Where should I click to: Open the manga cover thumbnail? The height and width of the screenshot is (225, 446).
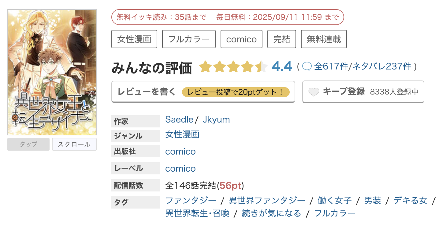[52, 72]
